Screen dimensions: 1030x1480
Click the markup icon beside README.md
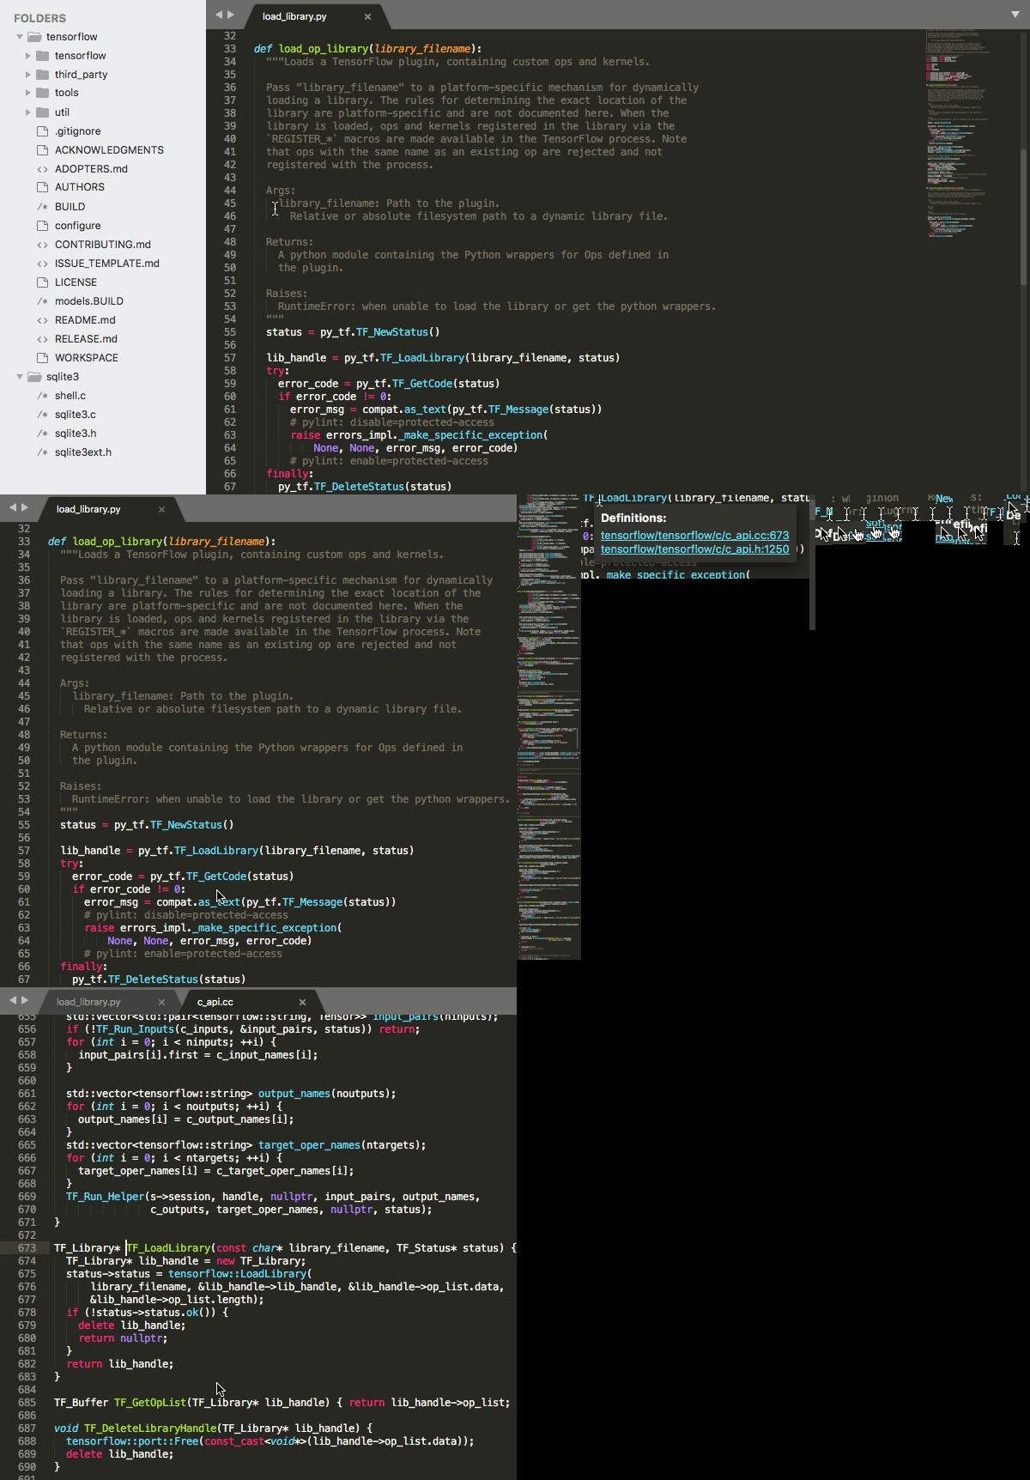point(43,320)
